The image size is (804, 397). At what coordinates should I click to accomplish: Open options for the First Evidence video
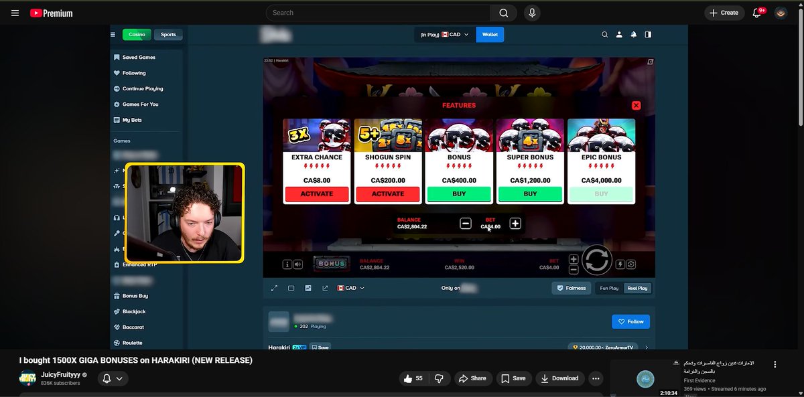pyautogui.click(x=775, y=365)
